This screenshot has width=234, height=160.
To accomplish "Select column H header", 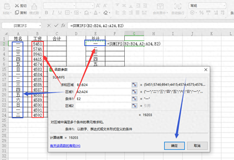I will (x=154, y=34).
